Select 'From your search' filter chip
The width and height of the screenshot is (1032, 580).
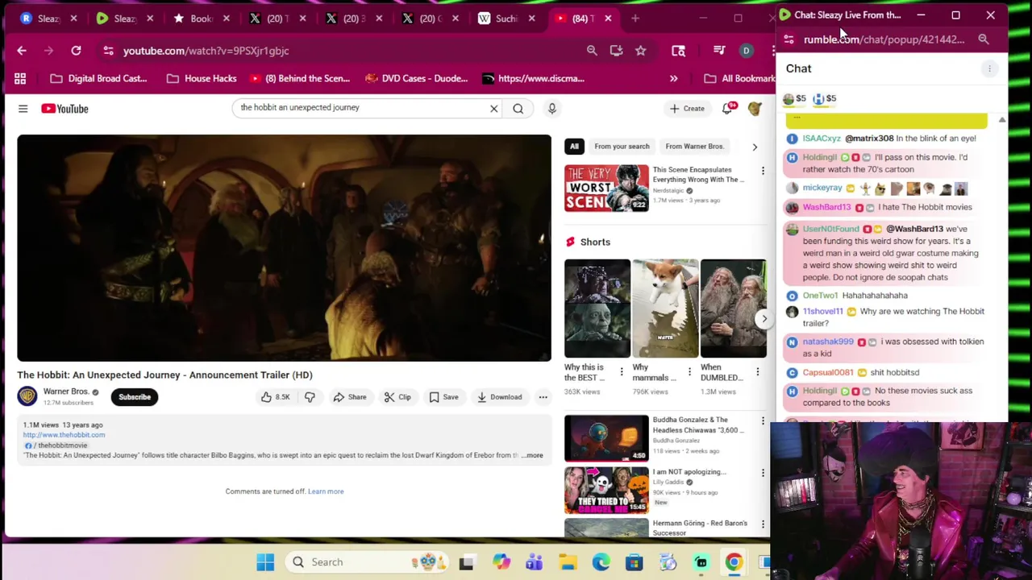(x=622, y=146)
